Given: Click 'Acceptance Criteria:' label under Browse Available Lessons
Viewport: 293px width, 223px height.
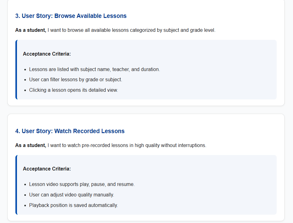Looking at the screenshot, I should point(47,54).
